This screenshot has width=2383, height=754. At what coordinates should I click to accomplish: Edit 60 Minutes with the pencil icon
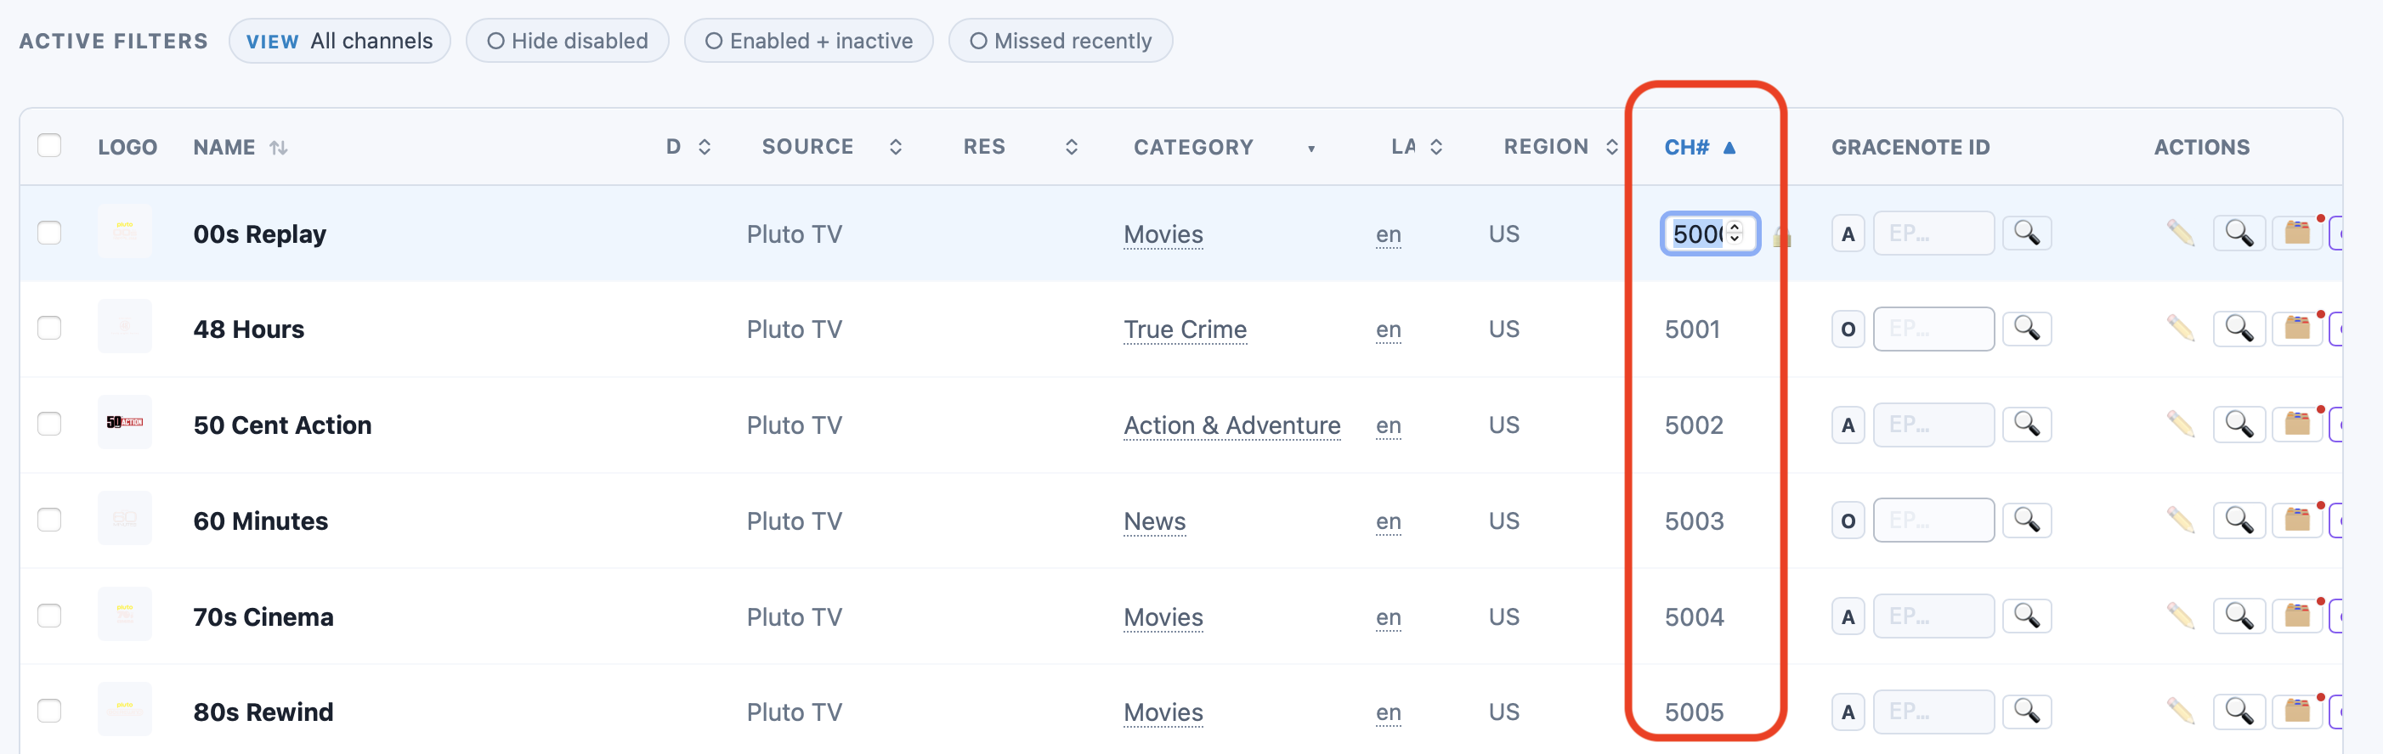click(2181, 520)
